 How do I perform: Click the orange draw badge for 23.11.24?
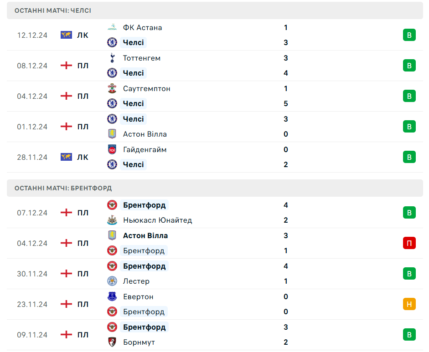[409, 304]
